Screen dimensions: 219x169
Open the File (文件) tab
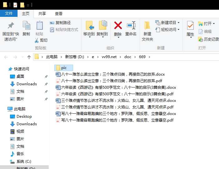[9, 13]
